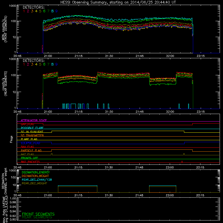Click magenta detector 2 in front segments legend
This screenshot has width=223, height=223.
(x=28, y=11)
